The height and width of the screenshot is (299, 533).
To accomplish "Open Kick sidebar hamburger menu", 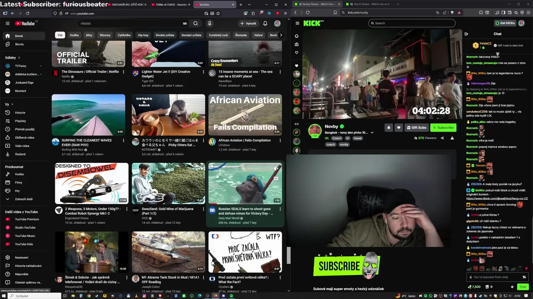I will (x=297, y=24).
